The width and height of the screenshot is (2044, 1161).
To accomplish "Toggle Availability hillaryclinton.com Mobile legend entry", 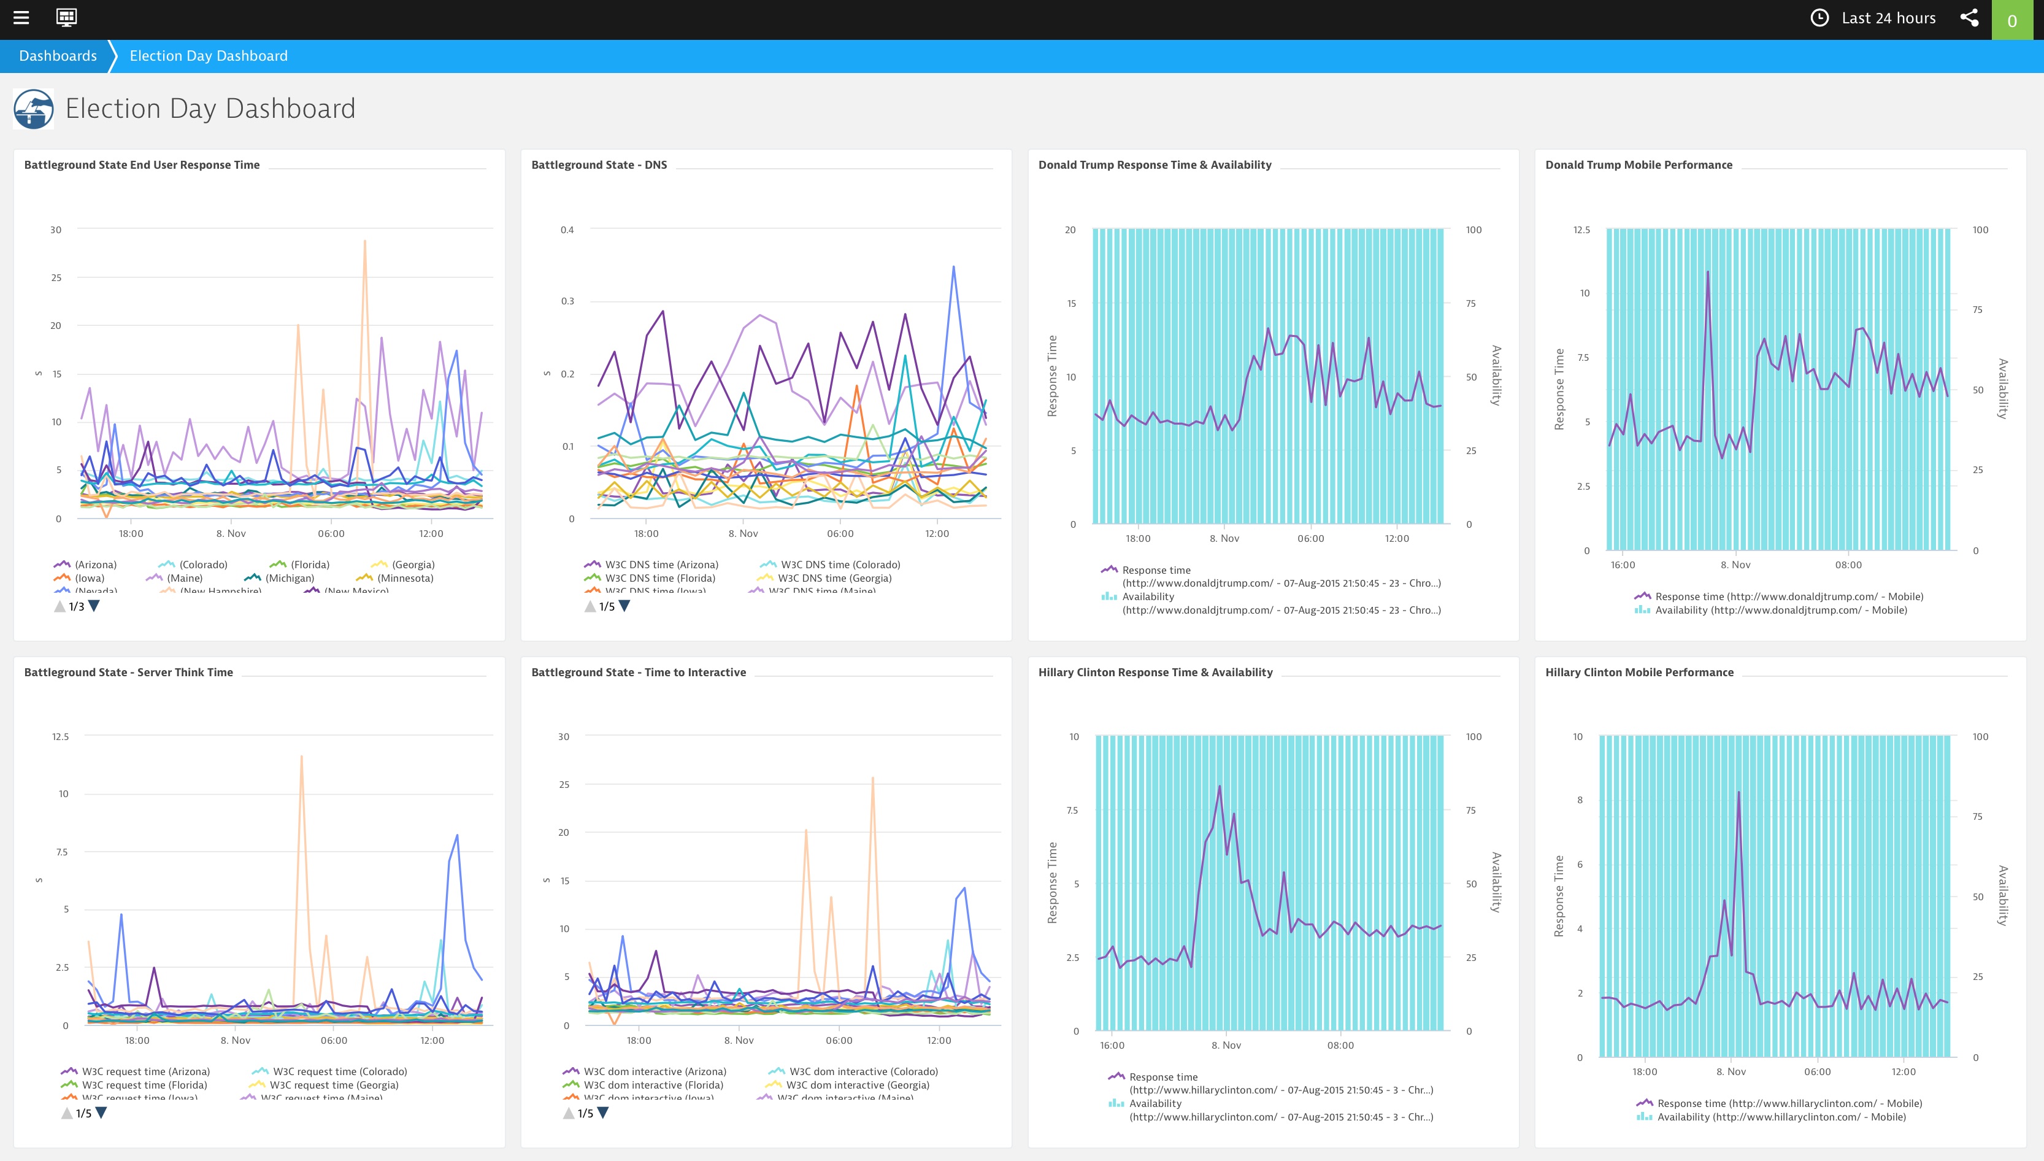I will [x=1772, y=1117].
